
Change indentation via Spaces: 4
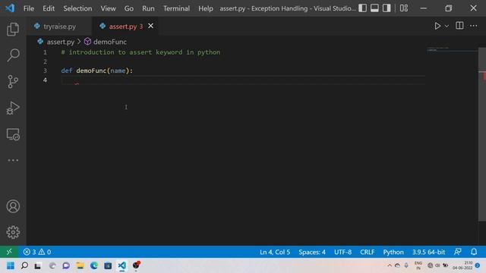pyautogui.click(x=312, y=252)
